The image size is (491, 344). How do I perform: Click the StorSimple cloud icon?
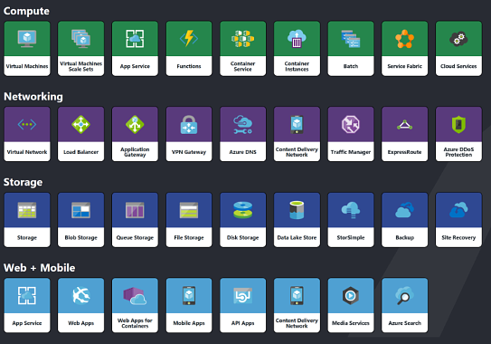coord(351,210)
